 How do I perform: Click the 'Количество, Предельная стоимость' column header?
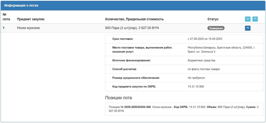coord(134,19)
